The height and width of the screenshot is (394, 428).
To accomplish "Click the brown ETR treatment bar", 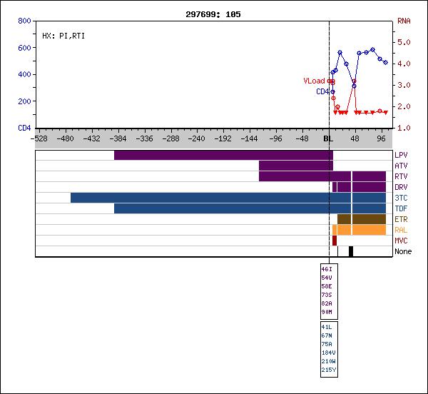I will (x=361, y=219).
